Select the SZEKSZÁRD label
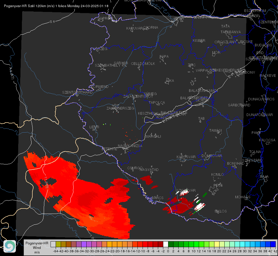Viewport: 278px width, 256px height. (x=252, y=160)
